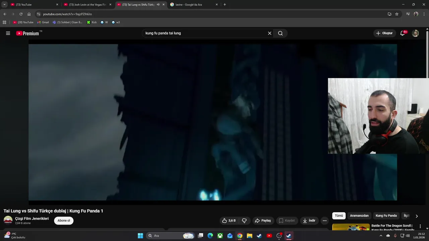The width and height of the screenshot is (429, 241).
Task: Open Microsoft Edge from the taskbar
Action: click(x=210, y=236)
